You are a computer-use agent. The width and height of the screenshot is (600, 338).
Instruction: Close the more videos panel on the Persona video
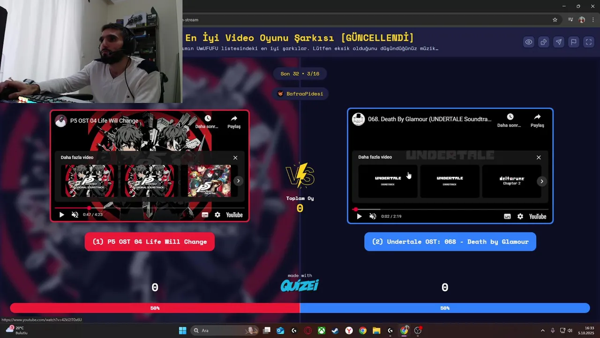235,158
